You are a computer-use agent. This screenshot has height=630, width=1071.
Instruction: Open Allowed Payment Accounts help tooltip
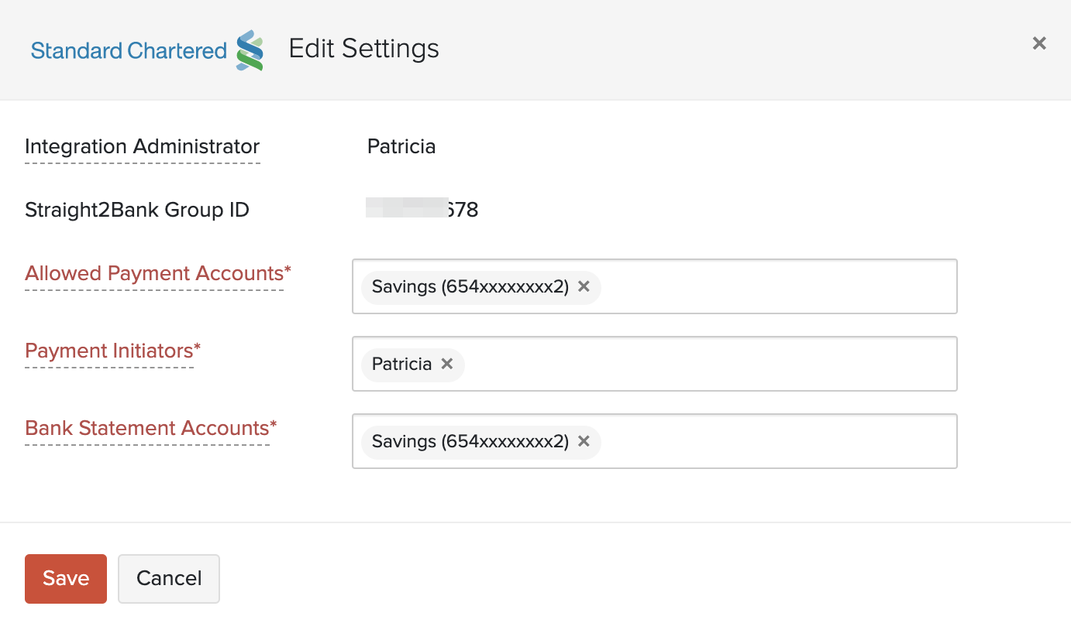tap(155, 273)
